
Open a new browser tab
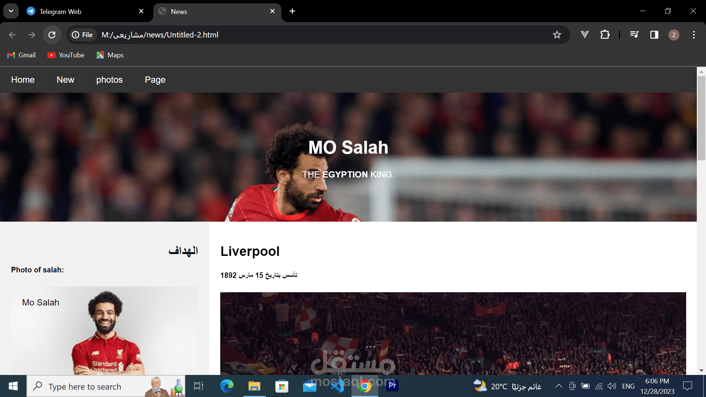pyautogui.click(x=292, y=11)
